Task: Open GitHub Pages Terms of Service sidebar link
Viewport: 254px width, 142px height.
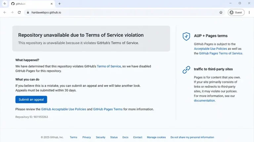Action: pyautogui.click(x=221, y=53)
